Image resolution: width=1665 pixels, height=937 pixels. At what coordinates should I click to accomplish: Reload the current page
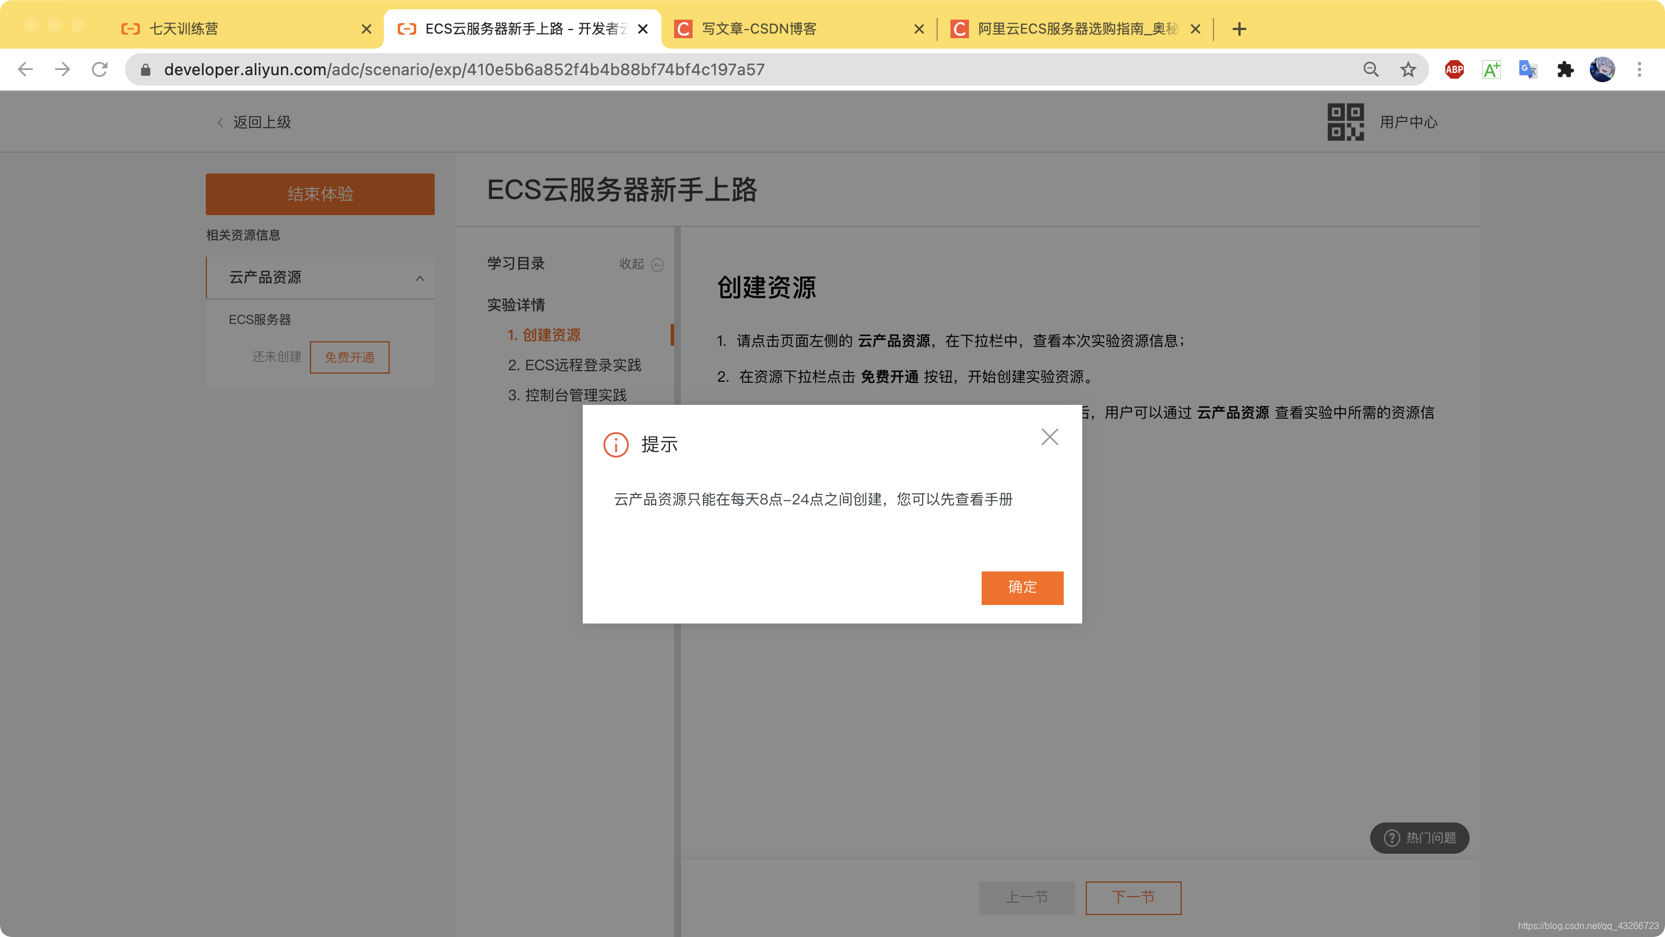click(x=99, y=69)
